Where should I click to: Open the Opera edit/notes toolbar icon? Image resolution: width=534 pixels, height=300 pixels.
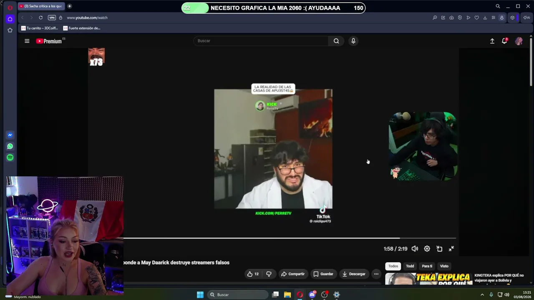(x=443, y=17)
